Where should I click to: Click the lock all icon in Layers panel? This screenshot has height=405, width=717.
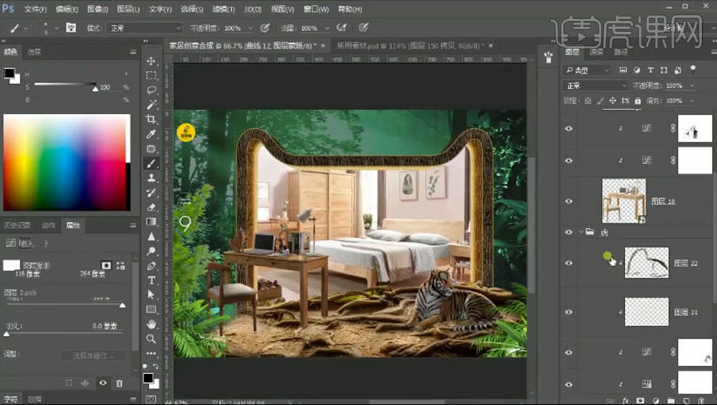tap(637, 101)
